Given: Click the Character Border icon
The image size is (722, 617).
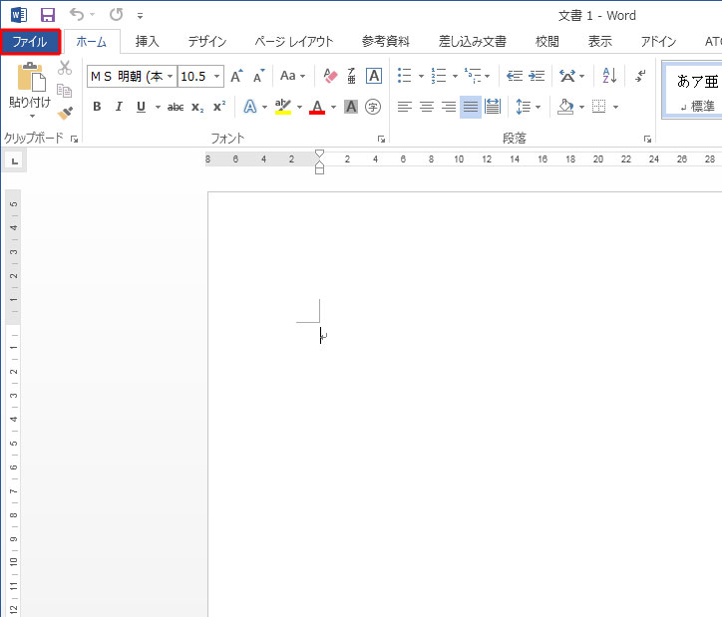Looking at the screenshot, I should click(x=374, y=76).
